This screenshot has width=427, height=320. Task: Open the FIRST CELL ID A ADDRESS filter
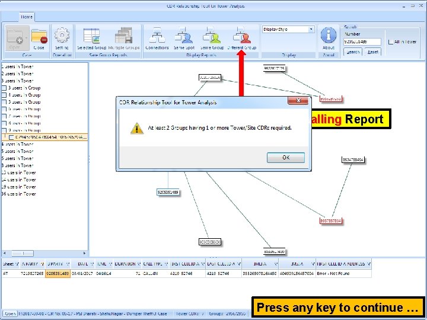[369, 264]
